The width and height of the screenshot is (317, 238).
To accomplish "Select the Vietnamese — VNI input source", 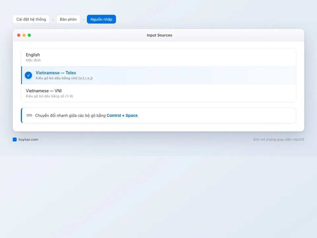I will point(158,93).
